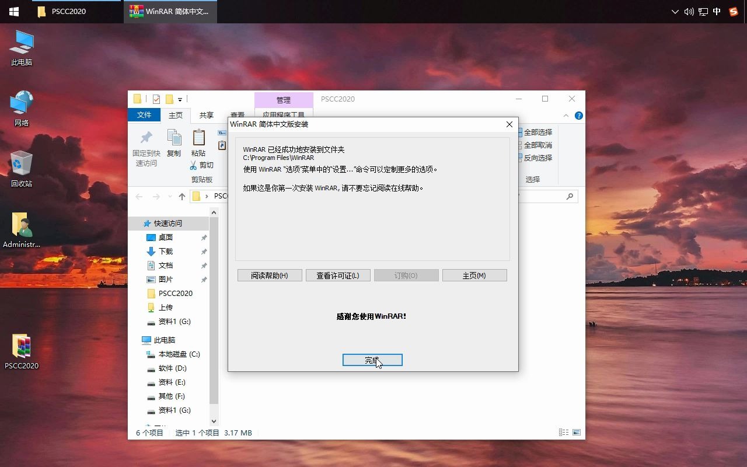Switch to the 共享 ribbon tab

click(x=207, y=115)
